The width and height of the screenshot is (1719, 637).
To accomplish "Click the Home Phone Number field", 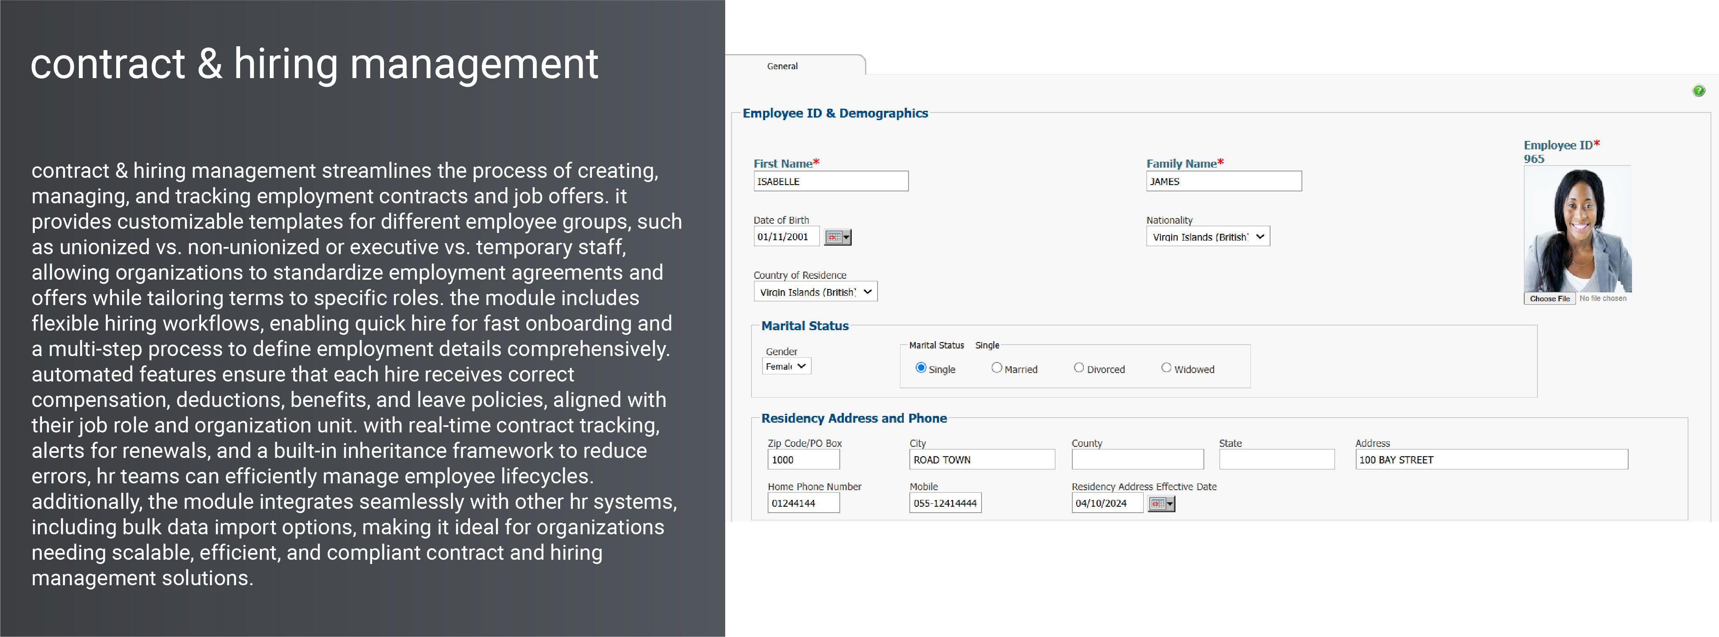I will coord(803,503).
